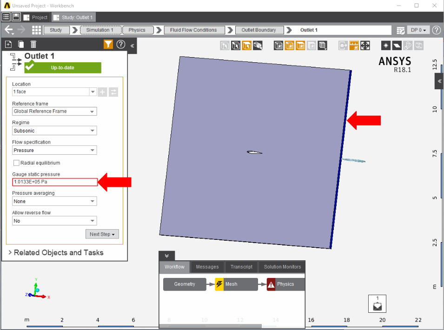Click the swap location arrows button
This screenshot has height=330, width=444.
[113, 92]
